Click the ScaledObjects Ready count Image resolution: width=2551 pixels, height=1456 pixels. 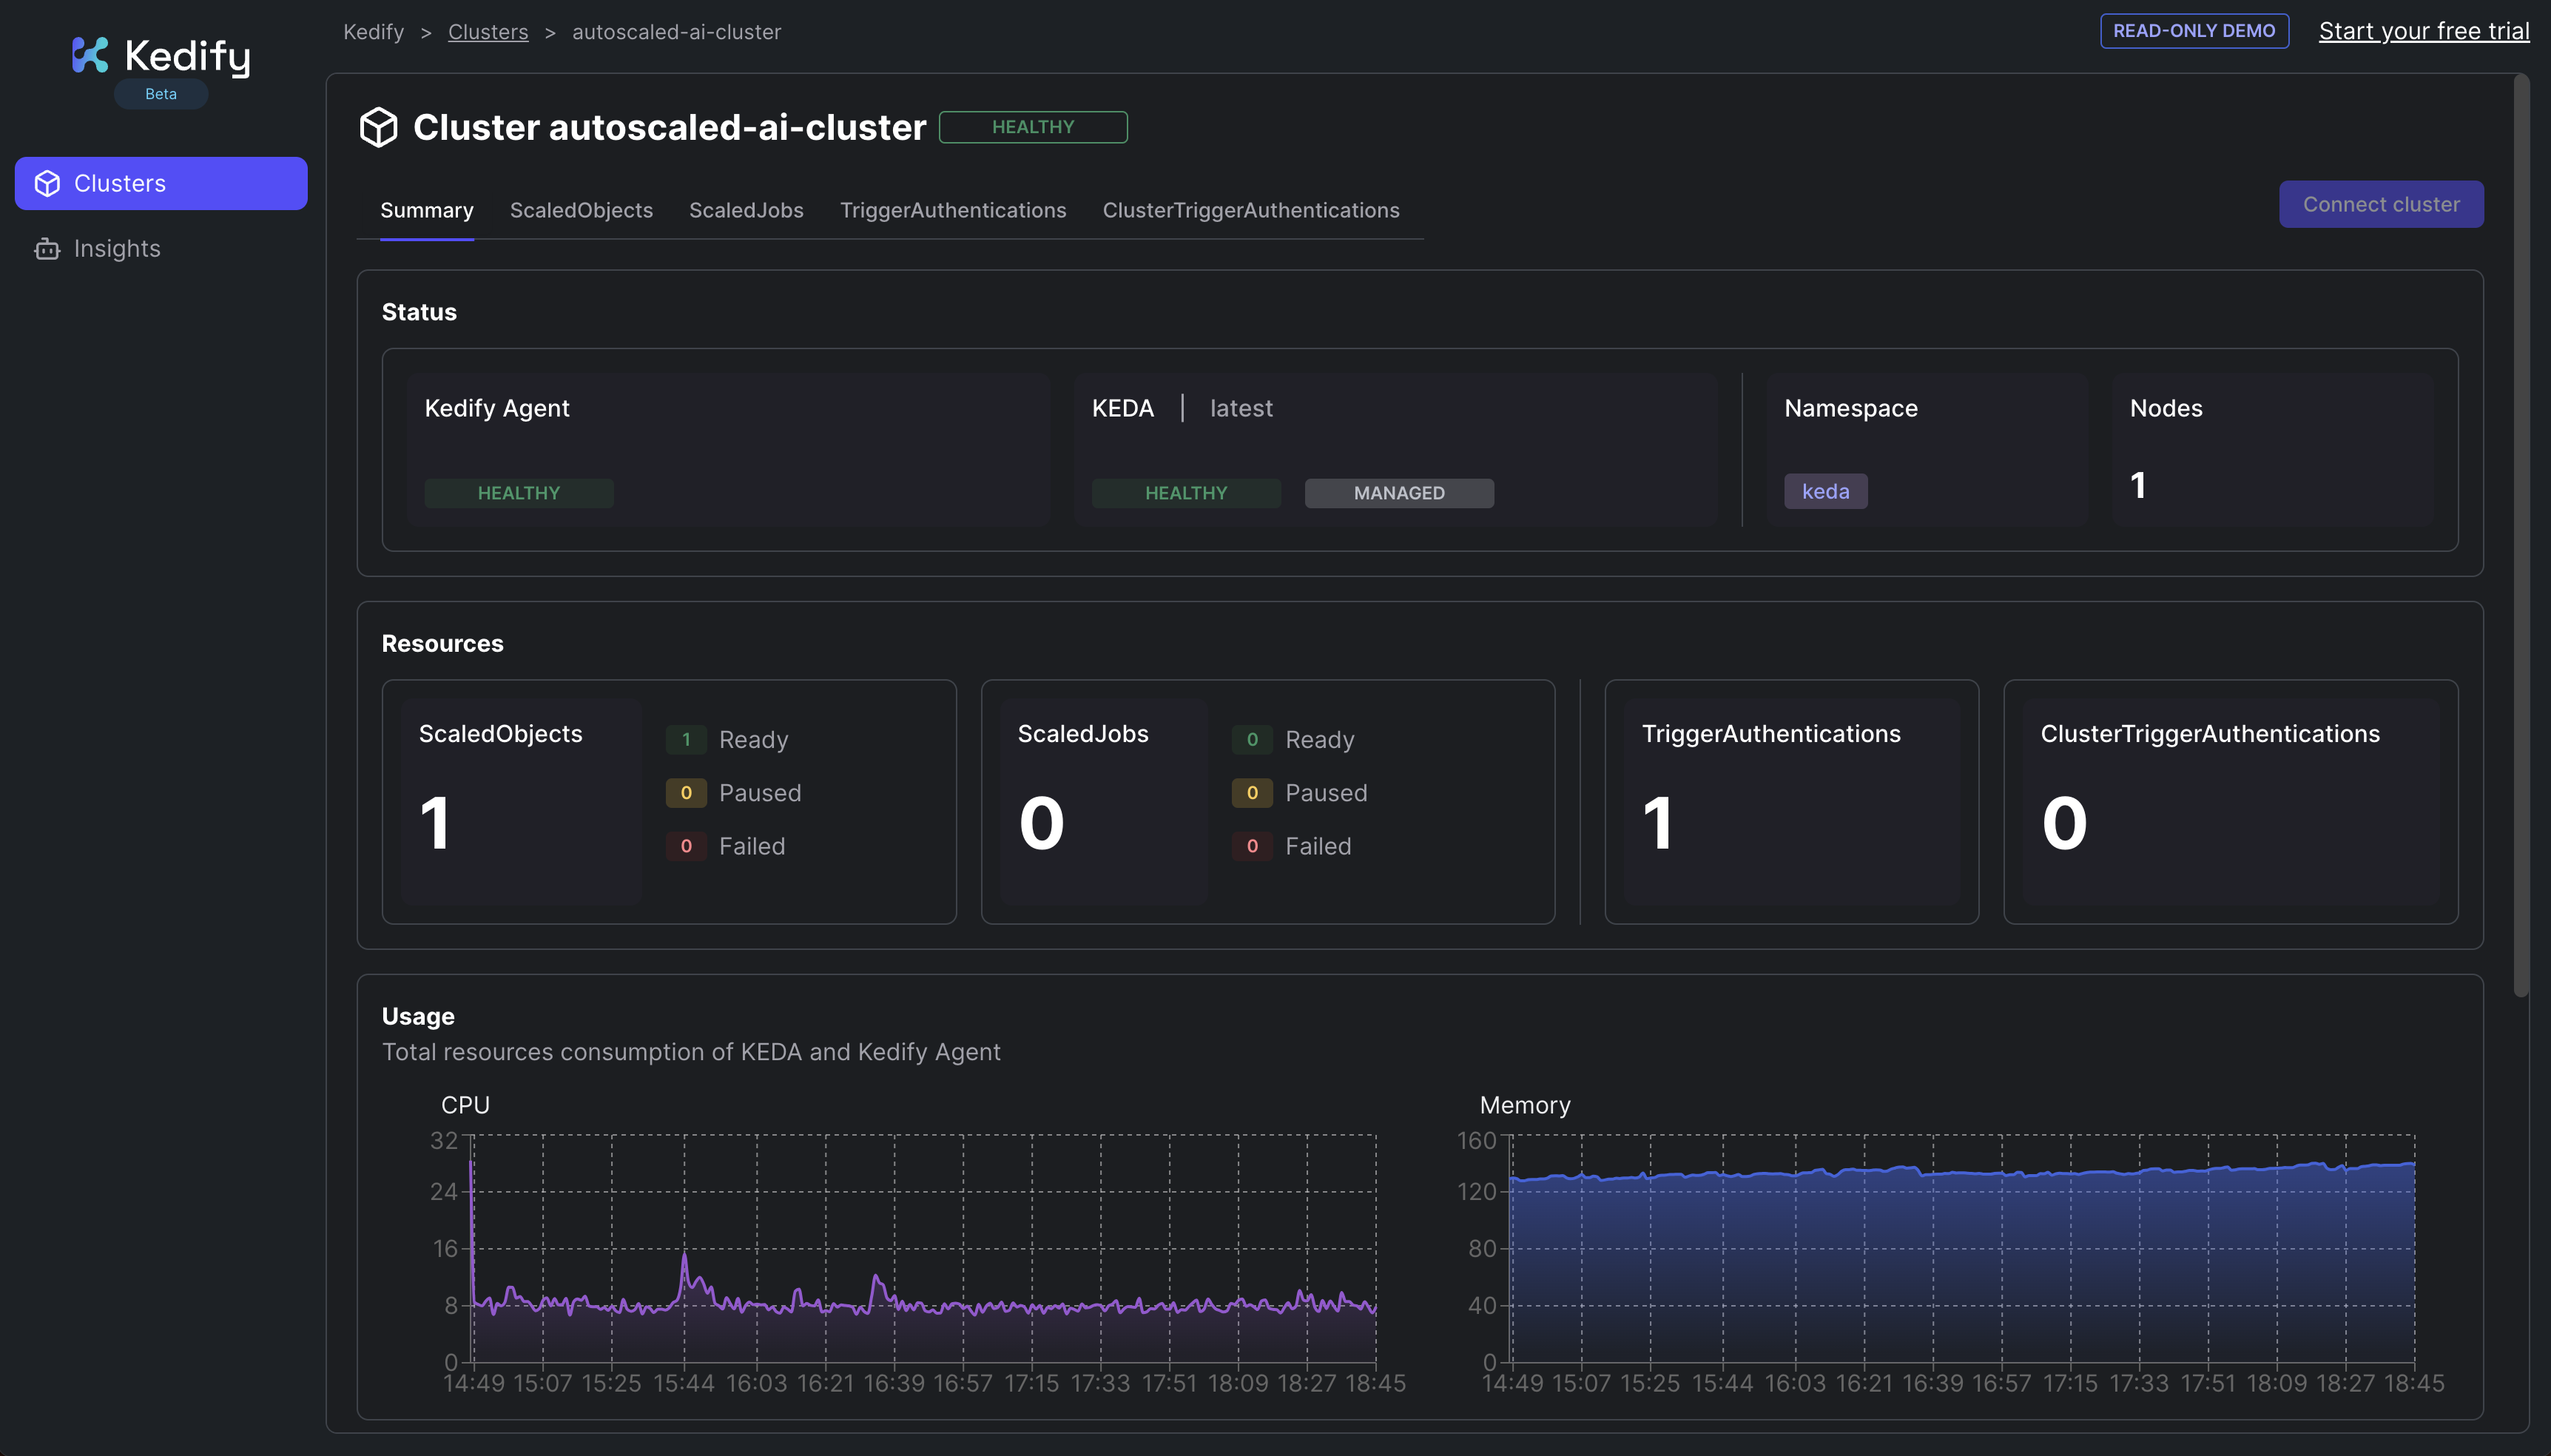coord(686,740)
